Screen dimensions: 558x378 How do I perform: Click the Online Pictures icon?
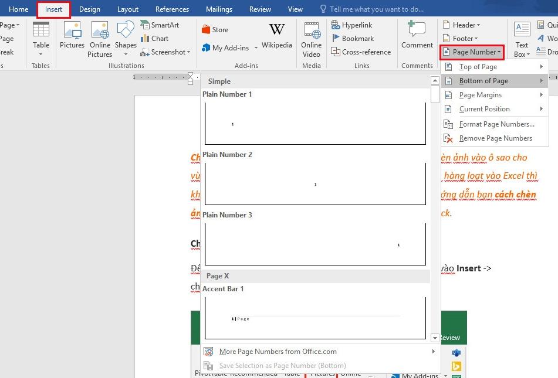click(100, 29)
